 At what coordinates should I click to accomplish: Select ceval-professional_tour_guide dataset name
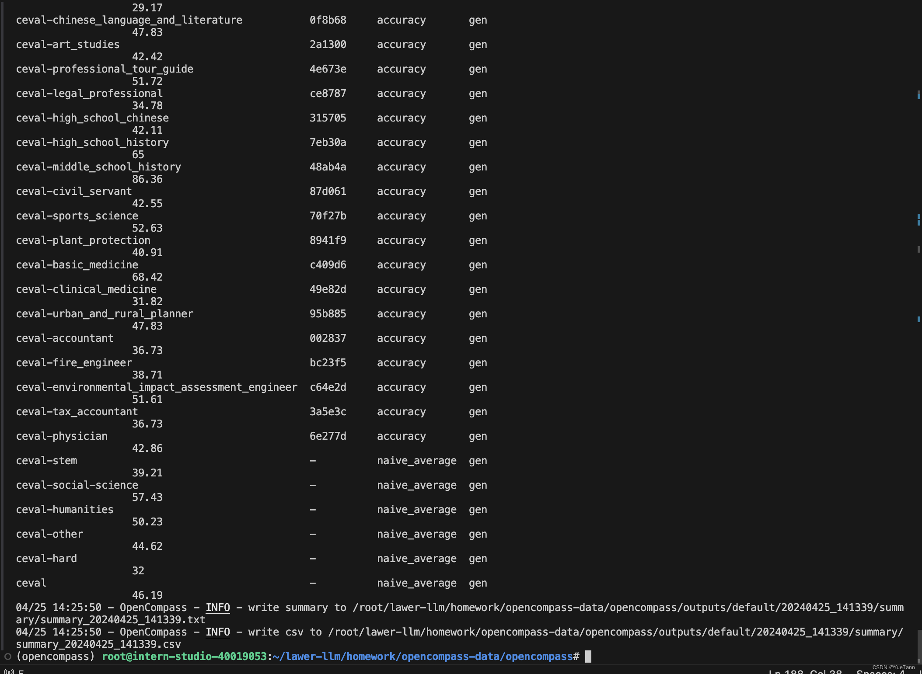point(105,69)
